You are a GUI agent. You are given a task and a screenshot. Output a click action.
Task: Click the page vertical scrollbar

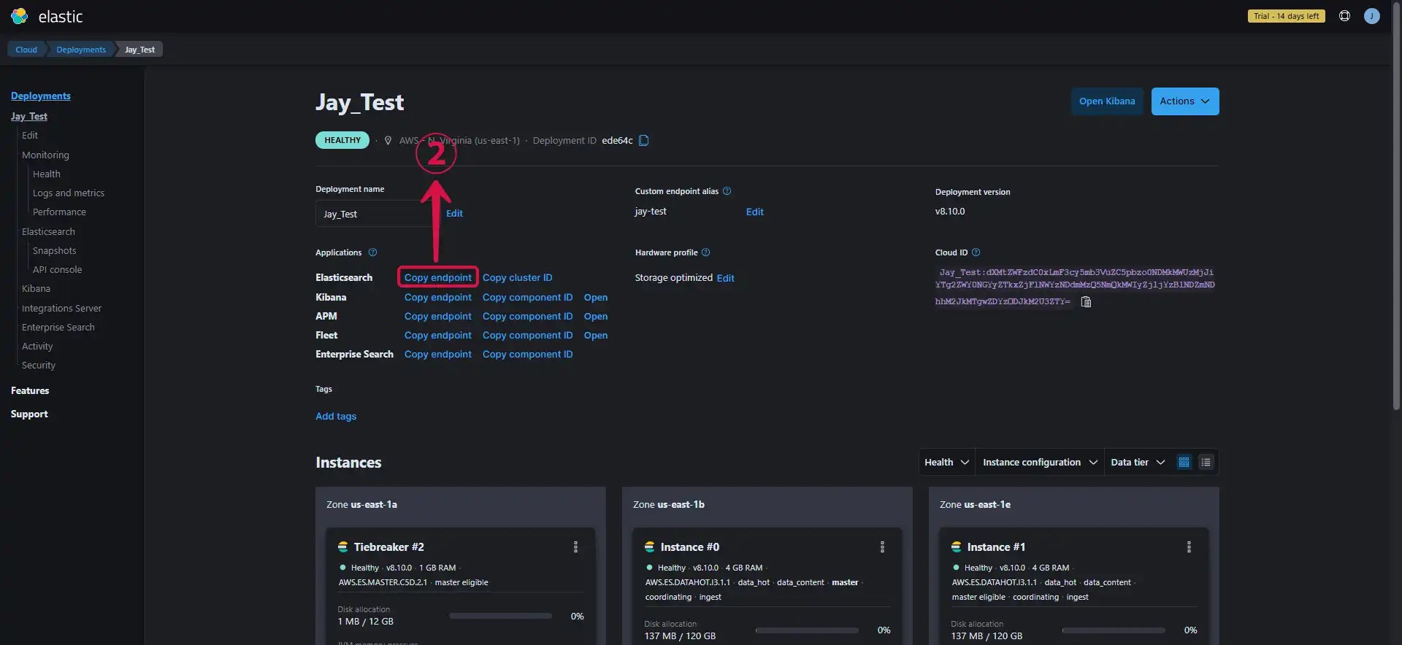[x=1396, y=208]
